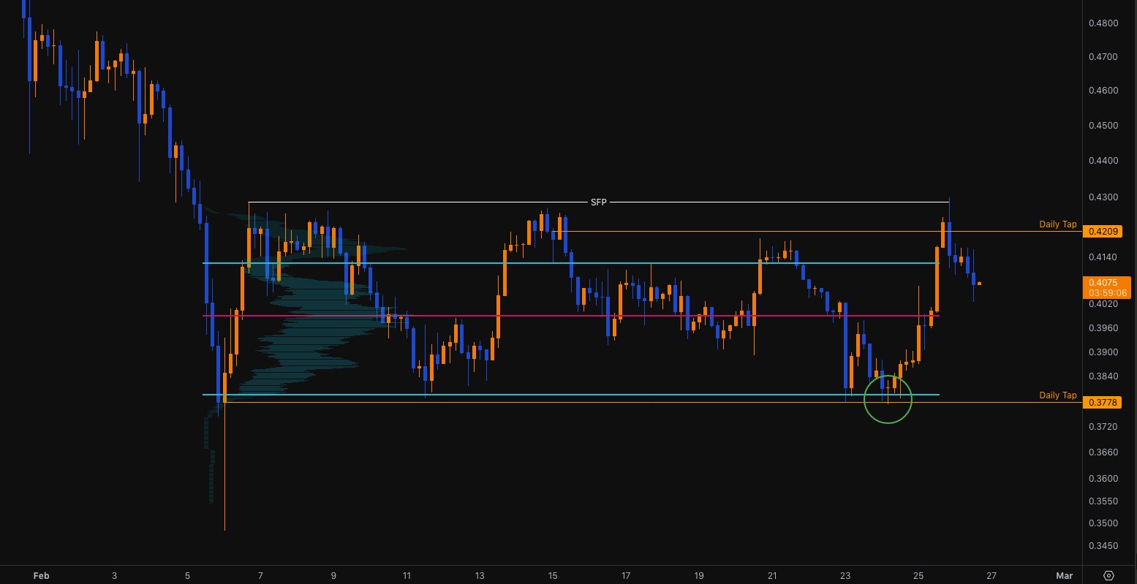Screen dimensions: 1137x584
Task: Click date 27 on the time axis
Action: [992, 575]
